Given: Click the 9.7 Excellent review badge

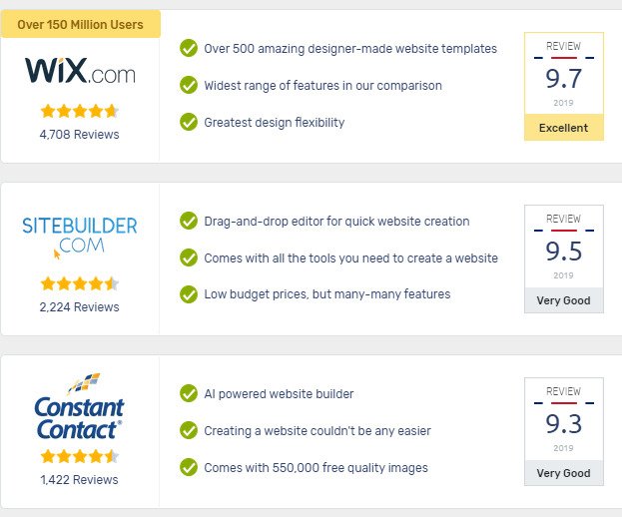Looking at the screenshot, I should click(x=564, y=87).
